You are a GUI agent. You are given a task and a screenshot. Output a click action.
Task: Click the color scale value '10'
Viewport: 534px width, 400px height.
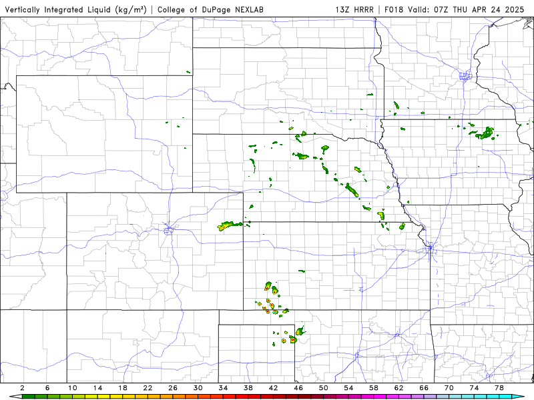click(x=73, y=388)
